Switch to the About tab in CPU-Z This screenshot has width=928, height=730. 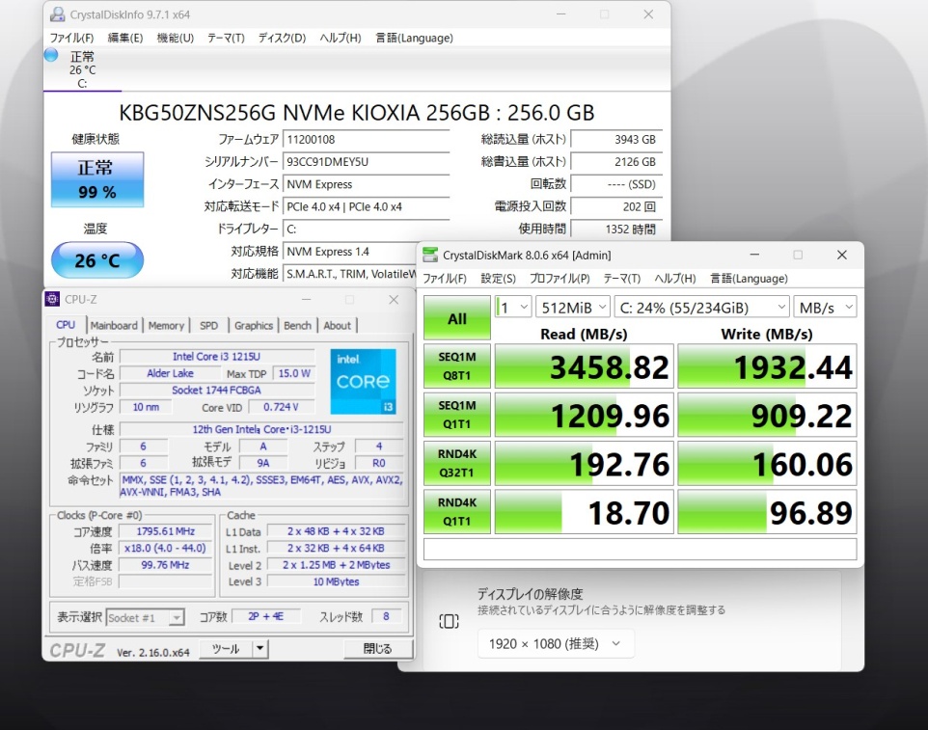tap(338, 325)
